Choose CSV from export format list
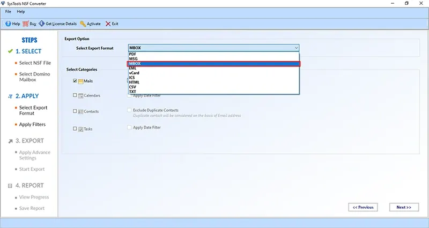This screenshot has width=429, height=228. click(213, 87)
